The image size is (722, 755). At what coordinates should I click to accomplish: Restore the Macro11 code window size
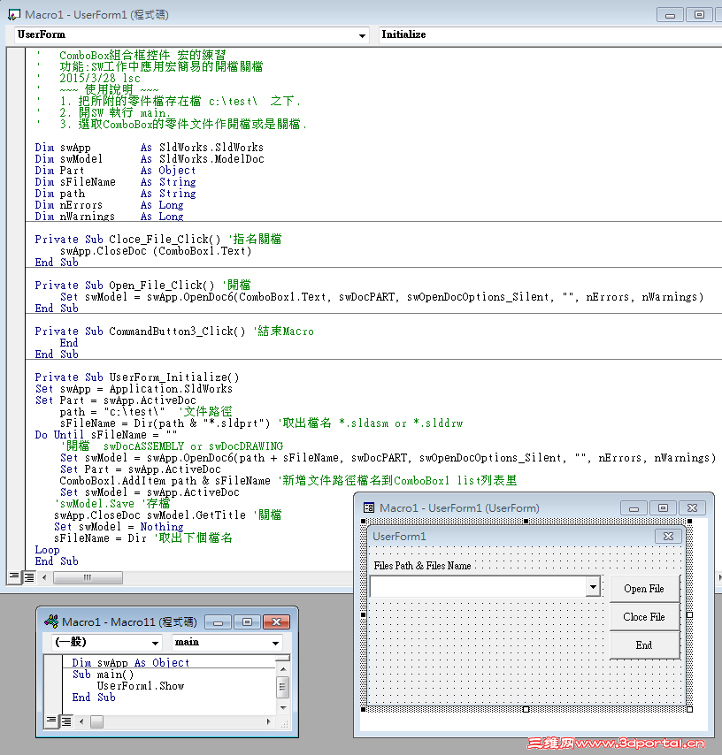tap(247, 622)
